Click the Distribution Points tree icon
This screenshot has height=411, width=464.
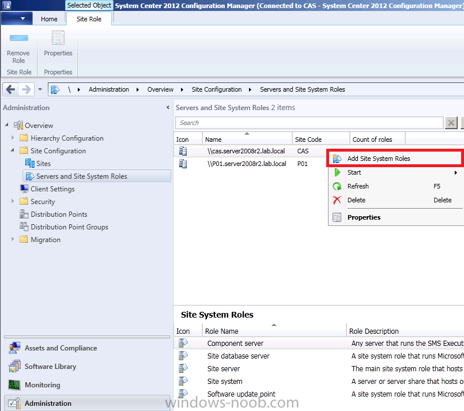(x=24, y=214)
